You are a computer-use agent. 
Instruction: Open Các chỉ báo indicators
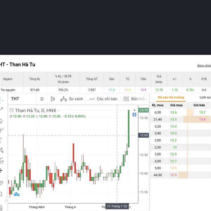pyautogui.click(x=103, y=99)
